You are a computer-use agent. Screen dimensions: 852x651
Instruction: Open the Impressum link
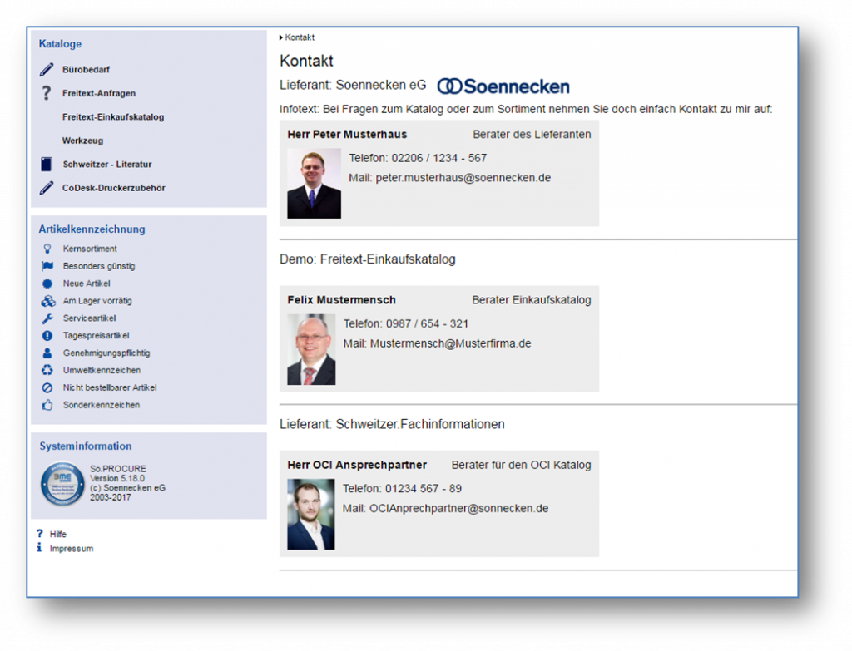[72, 549]
